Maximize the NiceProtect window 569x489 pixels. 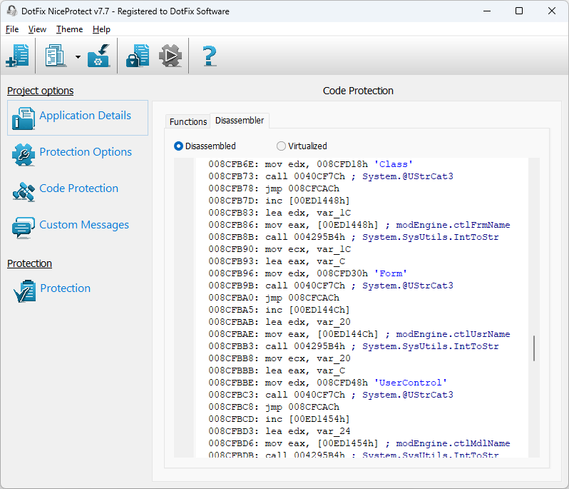click(x=519, y=11)
